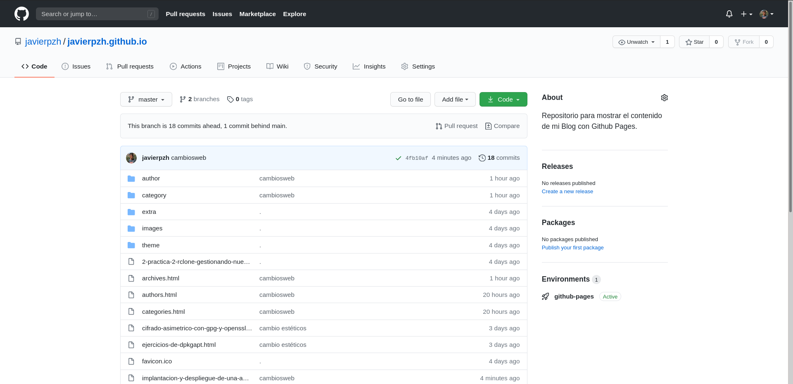Click the images folder icon
This screenshot has height=384, width=793.
pos(131,228)
